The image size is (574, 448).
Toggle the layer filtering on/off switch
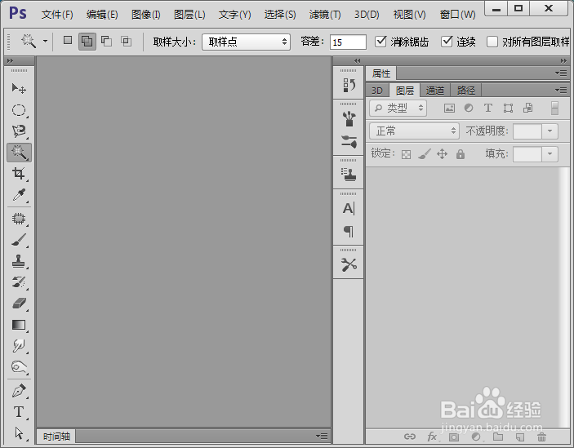(554, 109)
